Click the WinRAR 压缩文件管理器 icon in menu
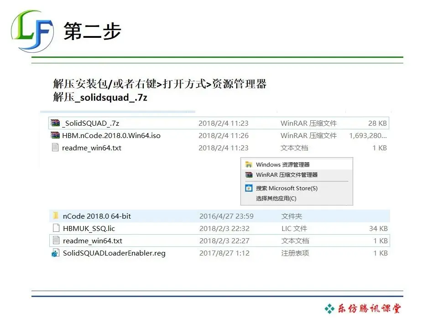This screenshot has height=328, width=438. 249,175
